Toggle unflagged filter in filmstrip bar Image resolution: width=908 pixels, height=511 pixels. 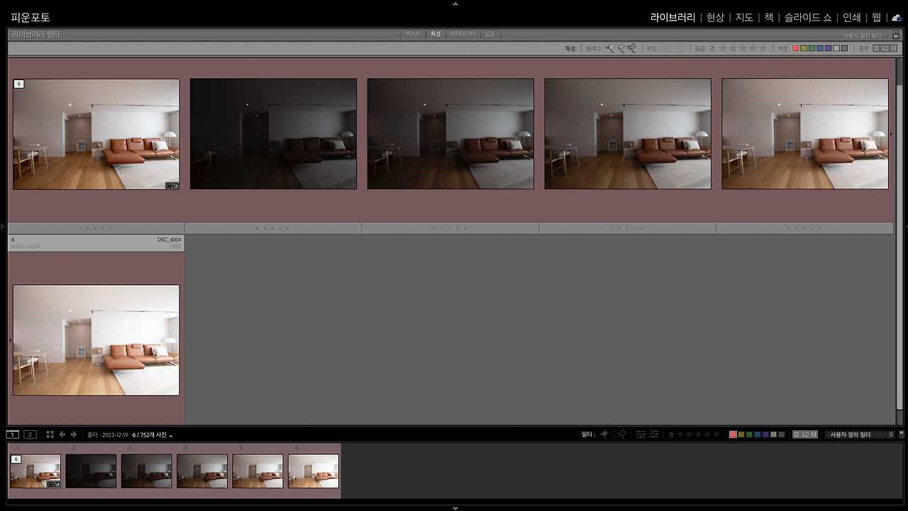pos(614,434)
